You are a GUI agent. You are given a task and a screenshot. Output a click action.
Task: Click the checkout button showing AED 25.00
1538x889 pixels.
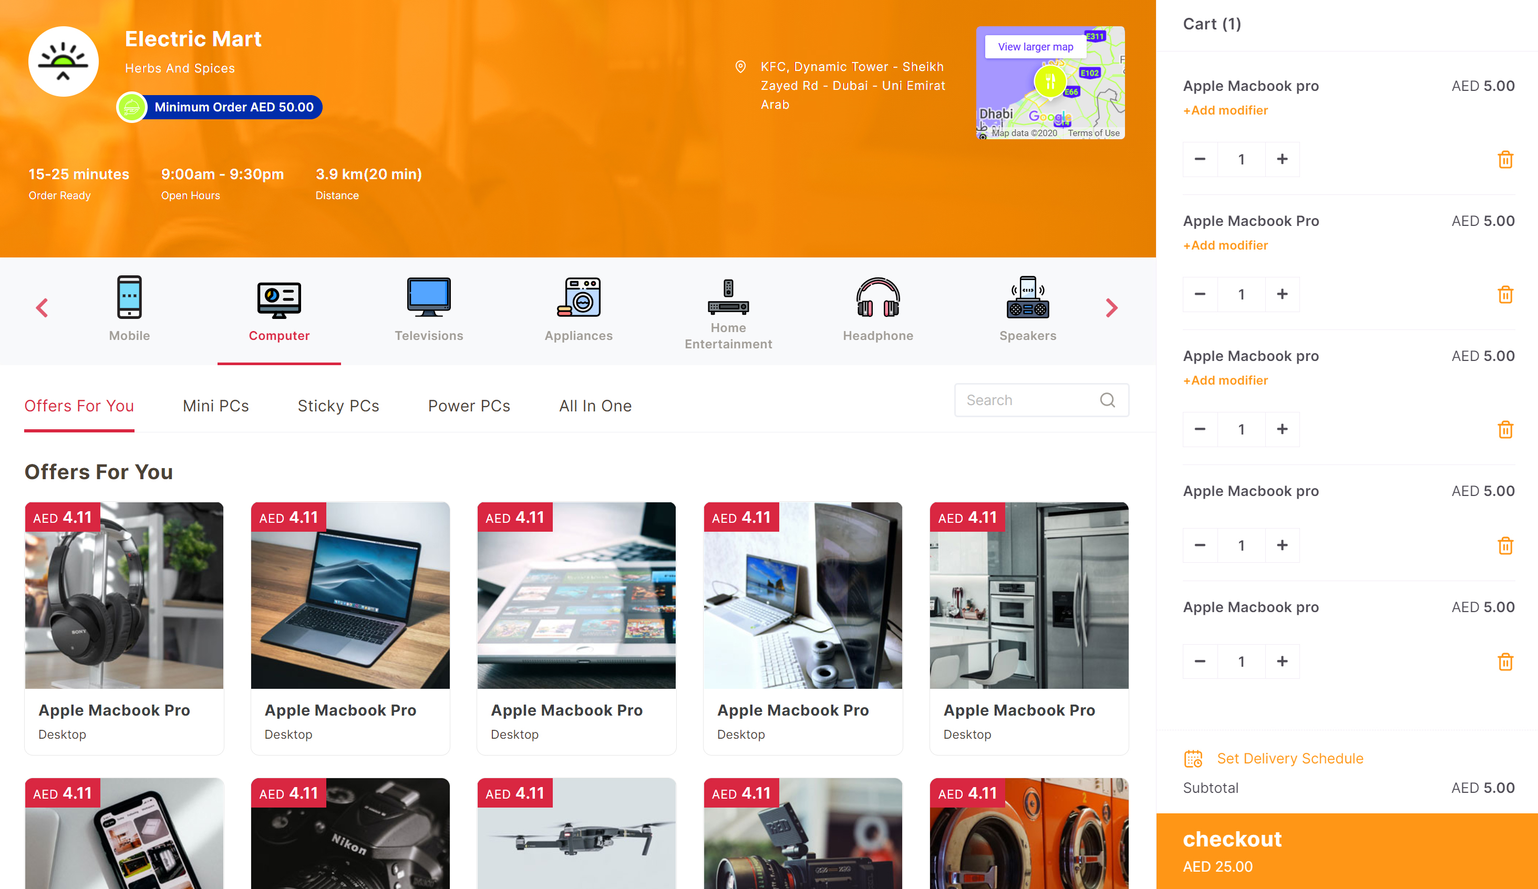(x=1347, y=851)
